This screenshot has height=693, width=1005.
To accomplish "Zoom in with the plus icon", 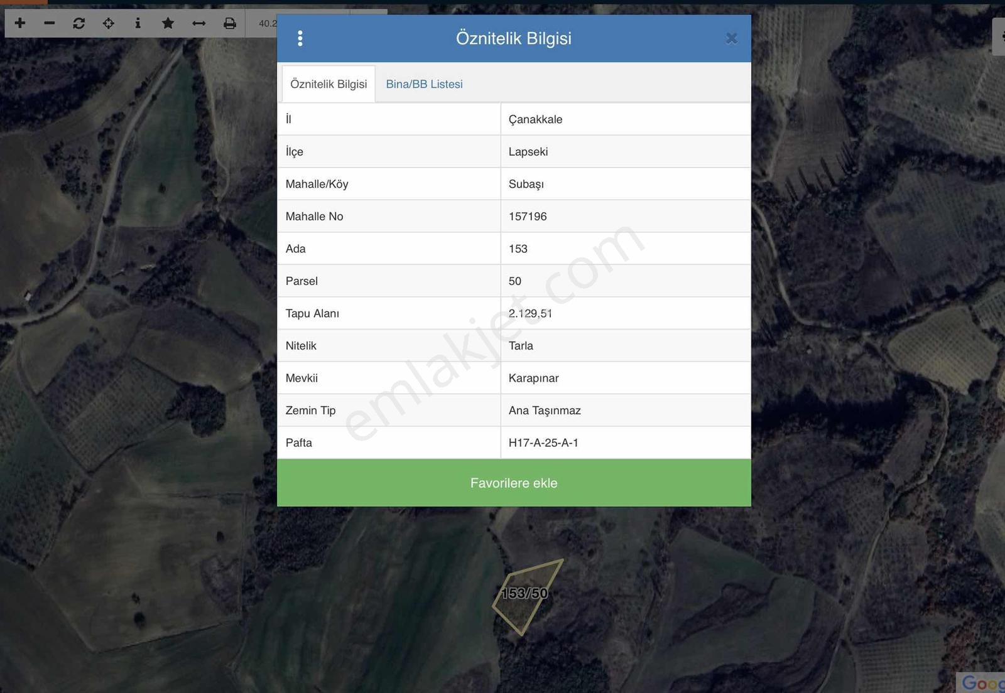I will 20,23.
